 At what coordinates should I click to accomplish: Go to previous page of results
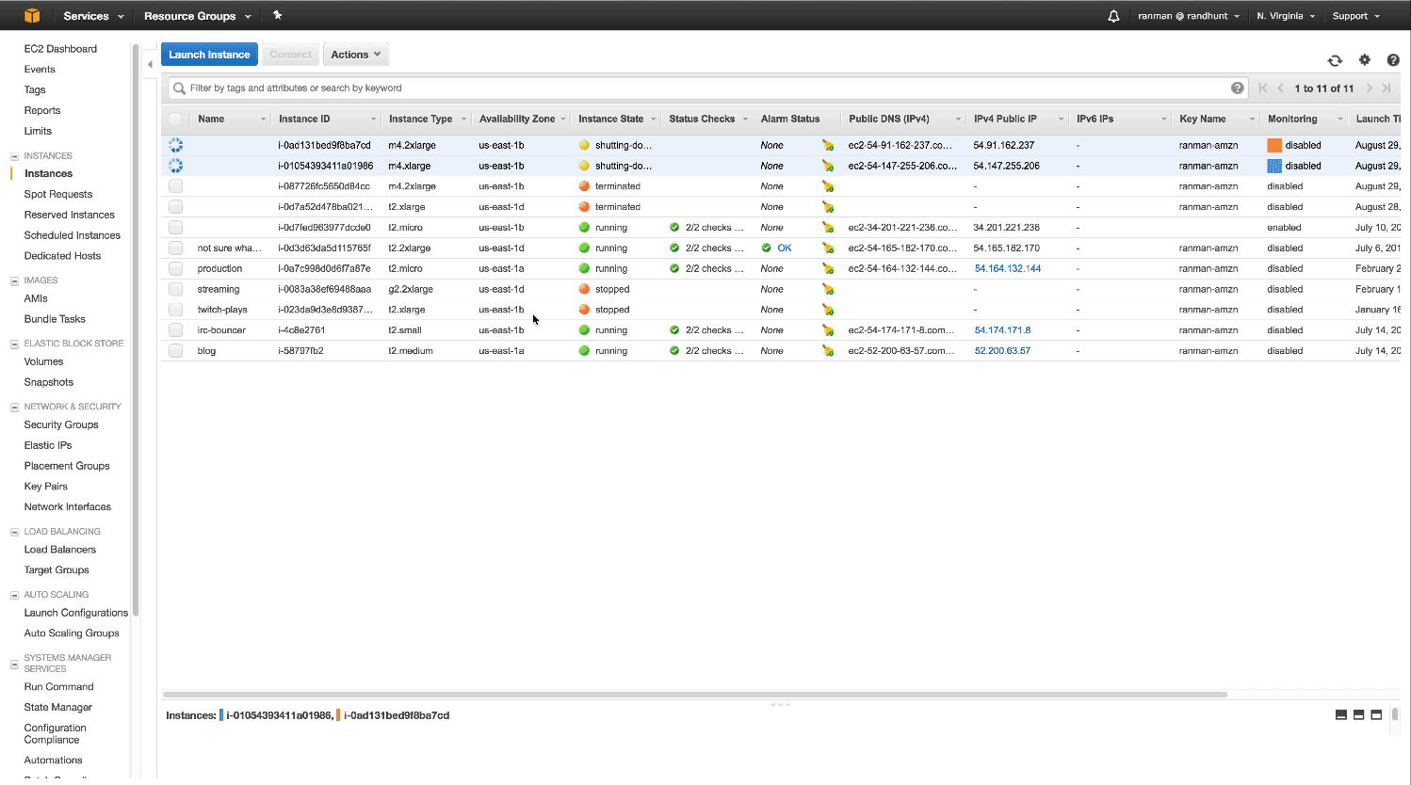tap(1281, 88)
